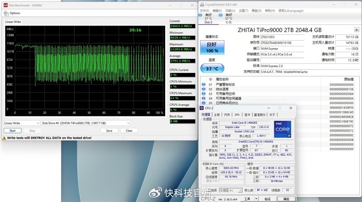The height and width of the screenshot is (202, 362).
Task: Open the 语言(L)(Language) menu in CrystalDiskInfo
Action: [x=291, y=10]
